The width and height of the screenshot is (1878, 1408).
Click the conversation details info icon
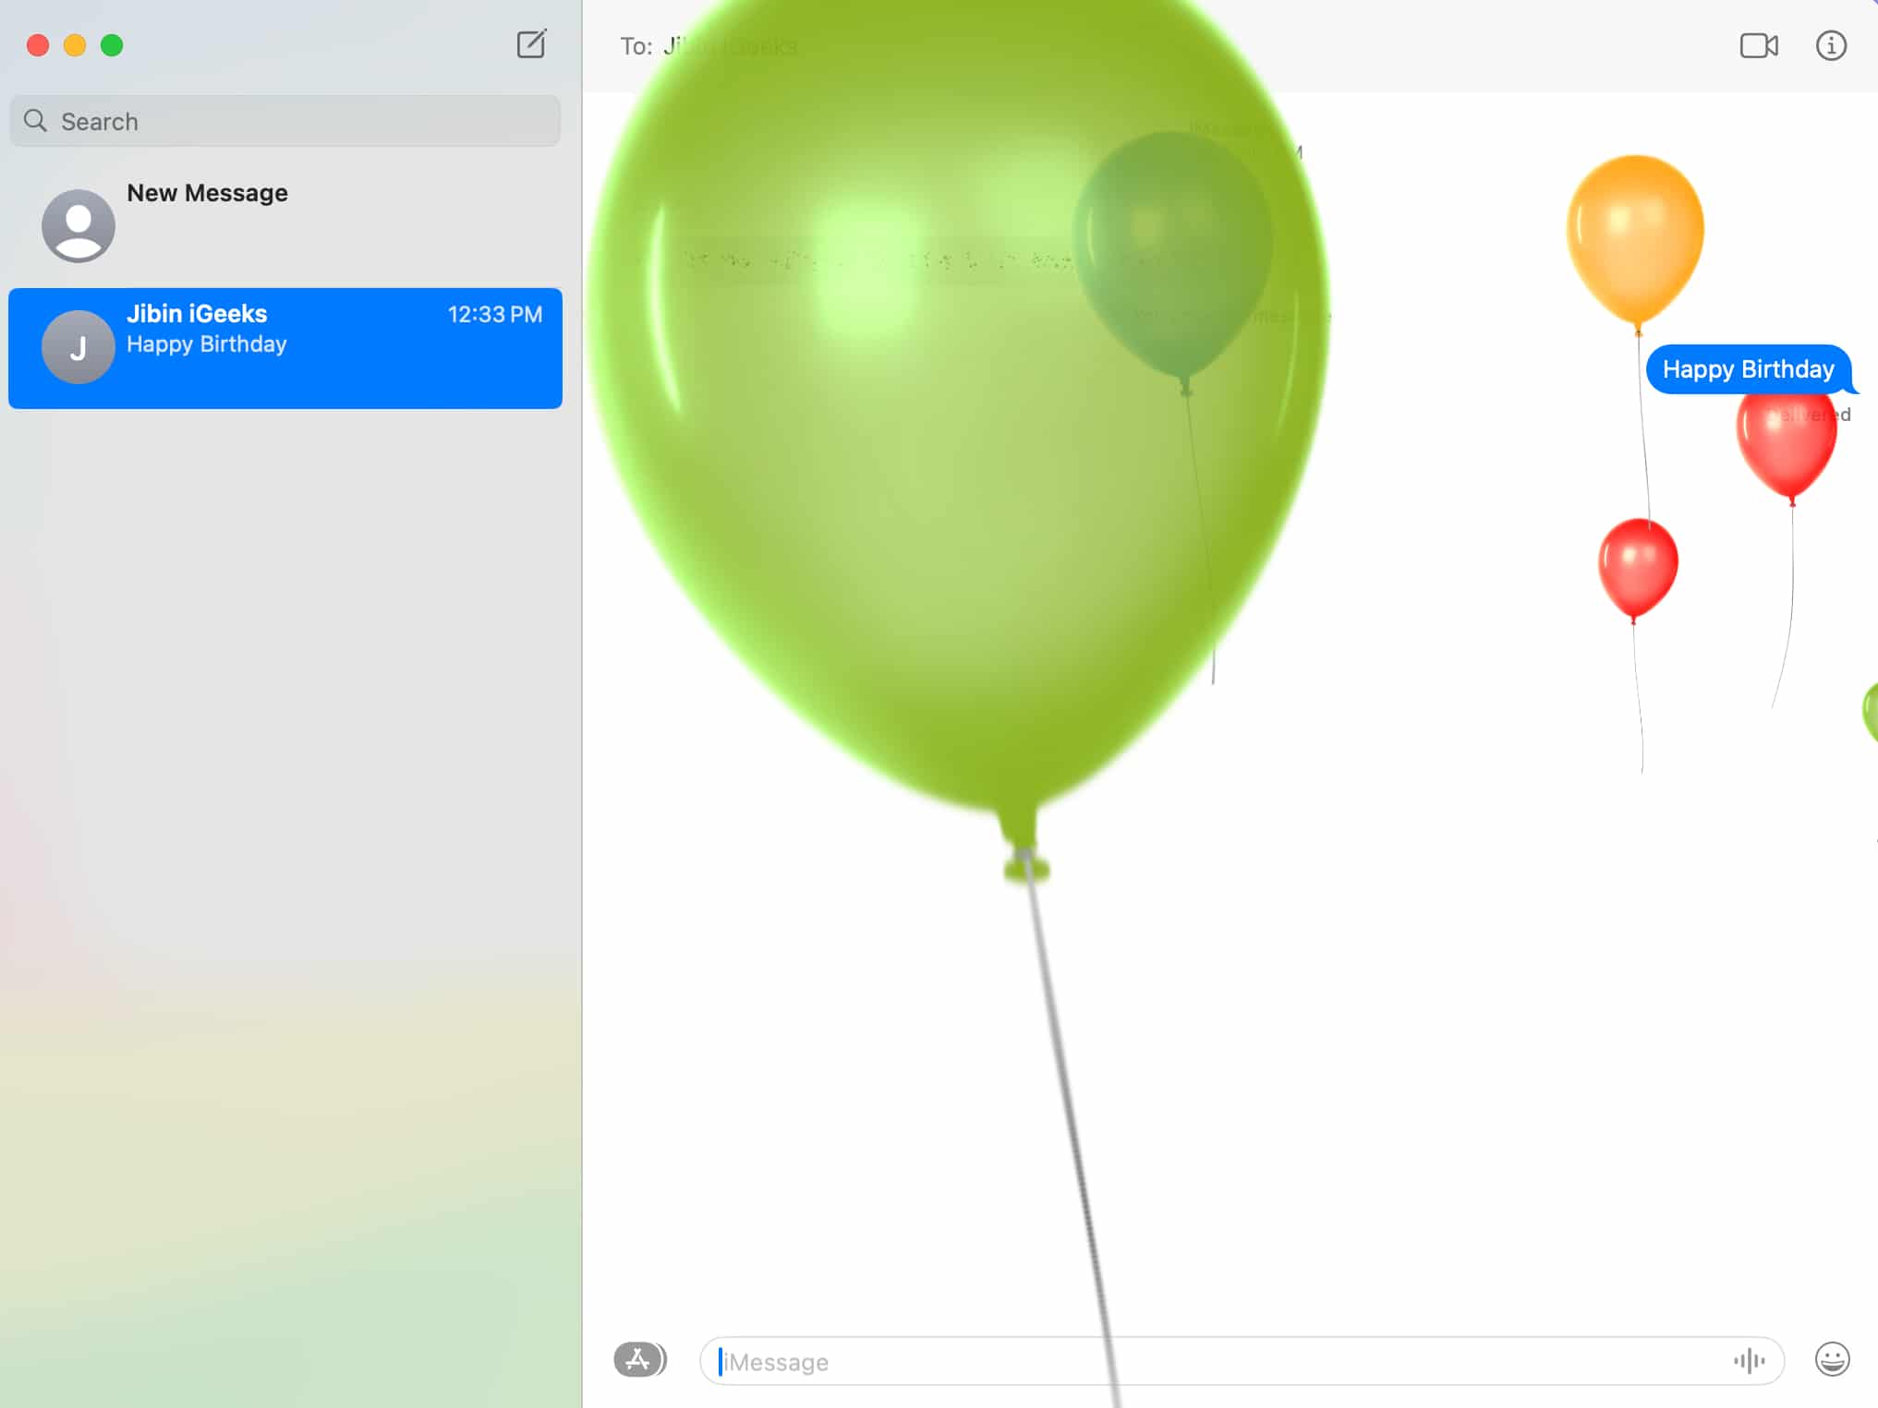tap(1831, 46)
